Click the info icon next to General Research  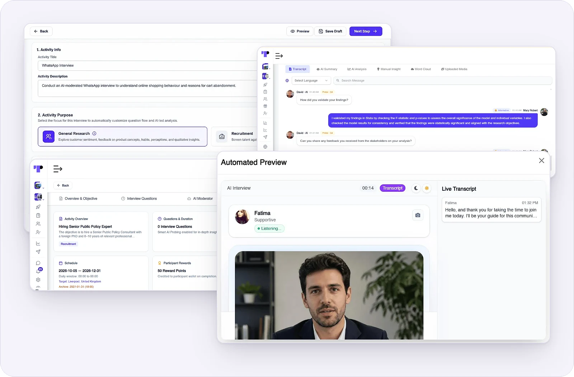[x=94, y=133]
